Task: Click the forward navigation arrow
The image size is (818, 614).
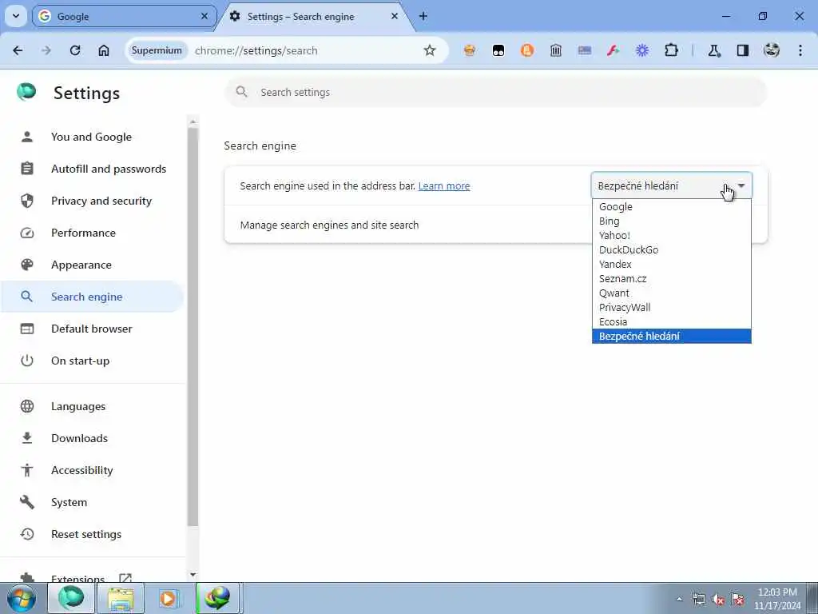Action: tap(46, 50)
